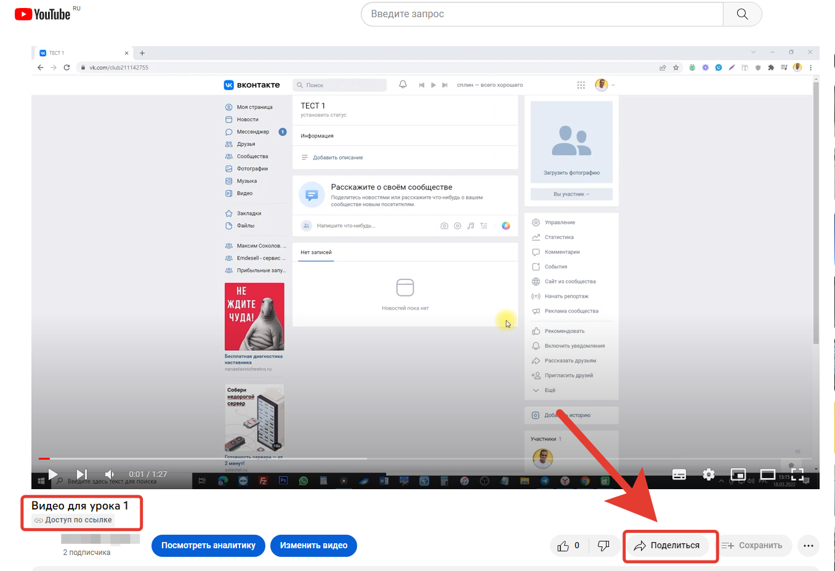
Task: Toggle theater mode in the player
Action: tap(768, 474)
